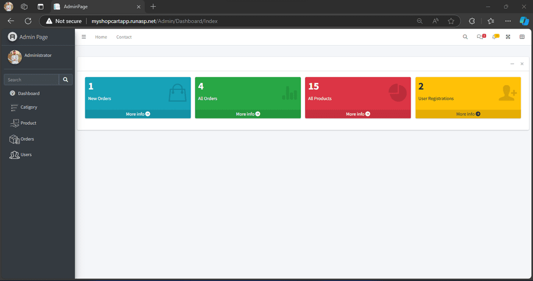Collapse the dashboard card with minus icon

tap(512, 64)
